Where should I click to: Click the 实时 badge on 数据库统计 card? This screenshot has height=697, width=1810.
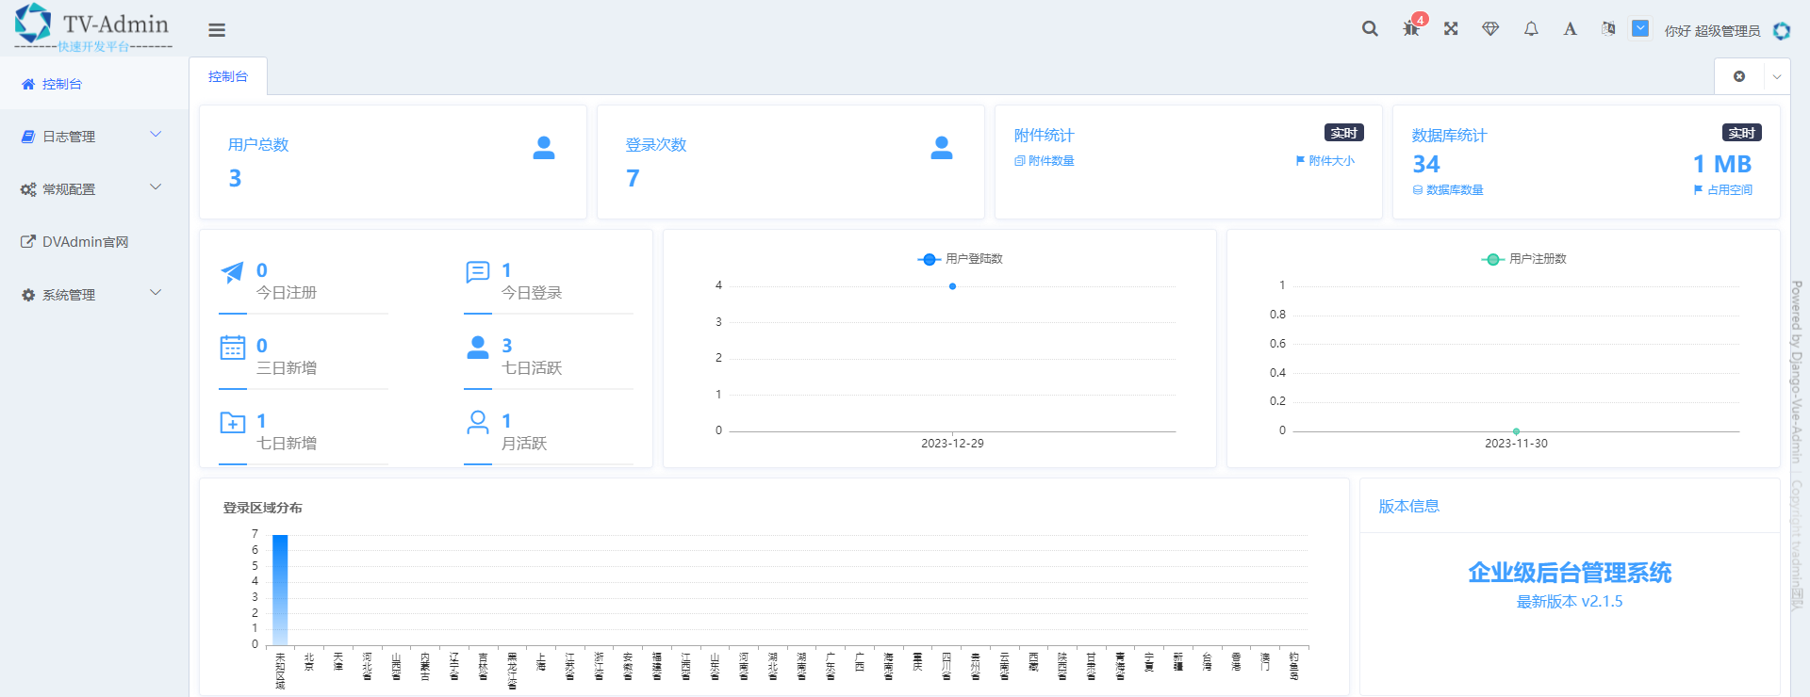[x=1742, y=133]
